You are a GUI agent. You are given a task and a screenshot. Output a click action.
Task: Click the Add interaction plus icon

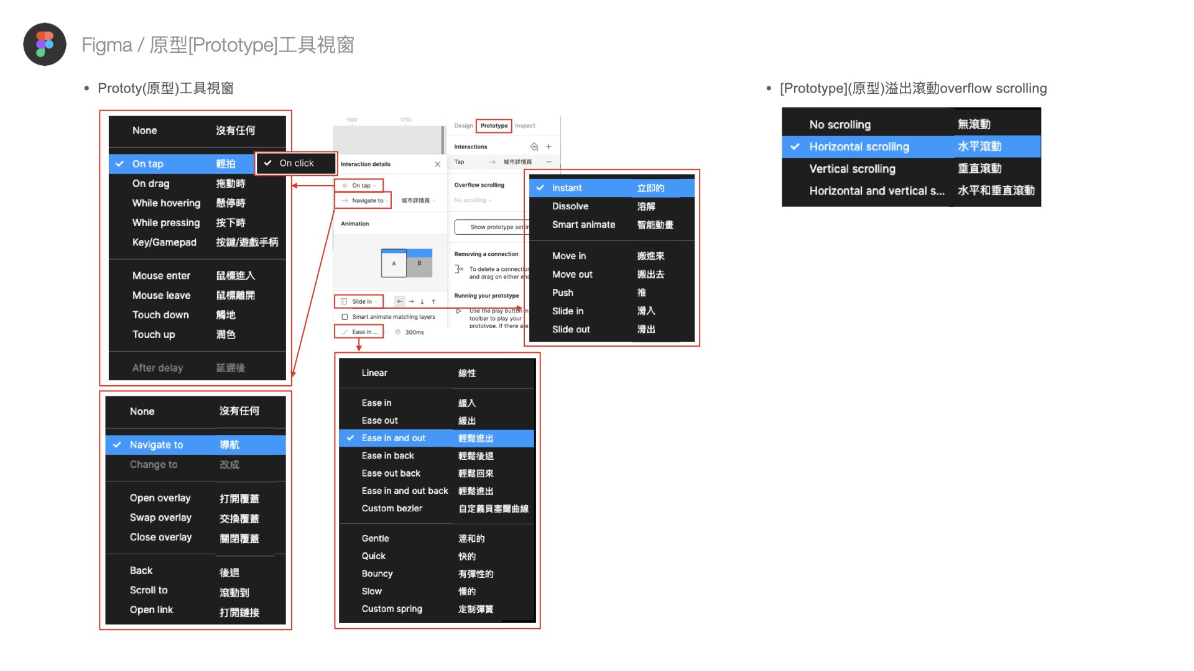click(550, 147)
